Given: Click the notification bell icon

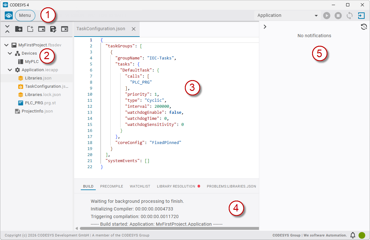Looking at the screenshot, I should (x=353, y=235).
